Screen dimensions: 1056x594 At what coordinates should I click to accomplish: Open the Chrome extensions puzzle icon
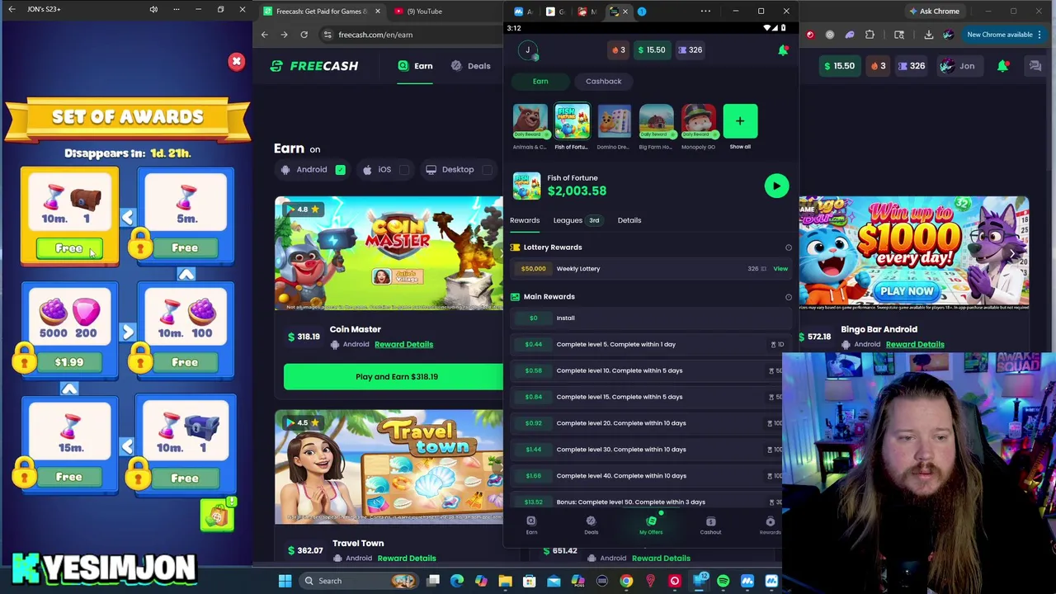[x=870, y=35]
